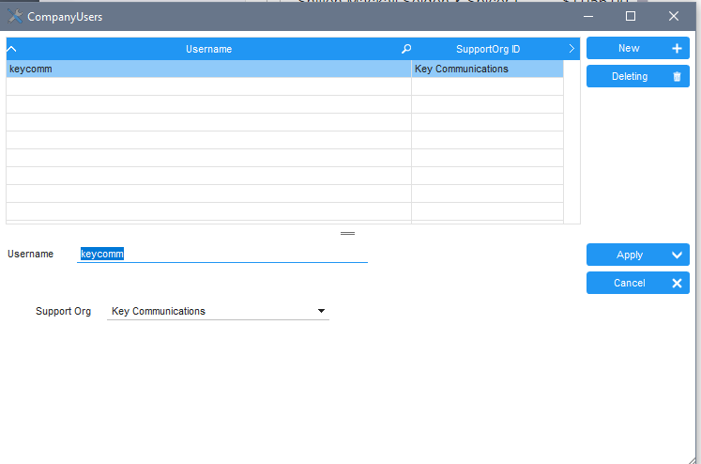The width and height of the screenshot is (701, 464).
Task: Sort by the Username column header
Action: (208, 49)
